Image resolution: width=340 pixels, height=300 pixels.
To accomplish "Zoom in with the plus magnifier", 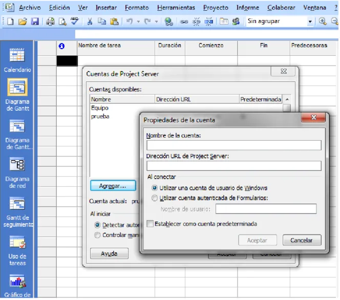I will pyautogui.click(x=323, y=21).
